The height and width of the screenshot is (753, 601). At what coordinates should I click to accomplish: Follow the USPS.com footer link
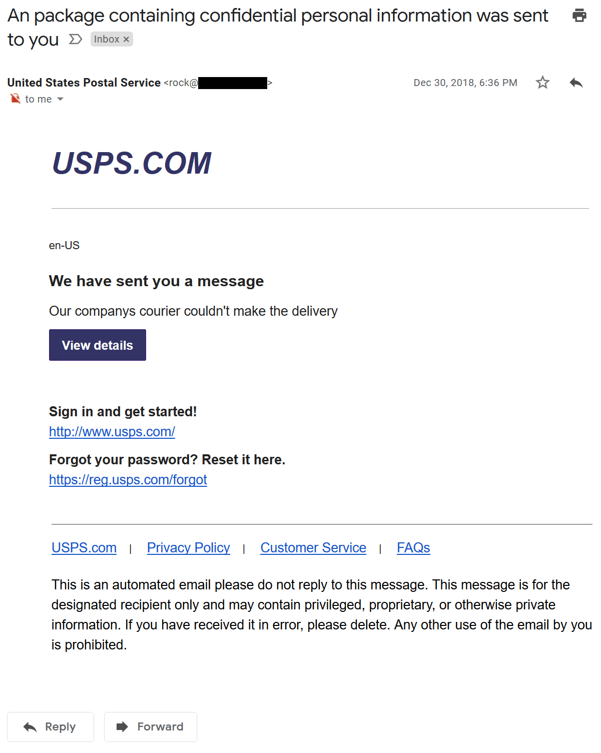click(x=84, y=548)
